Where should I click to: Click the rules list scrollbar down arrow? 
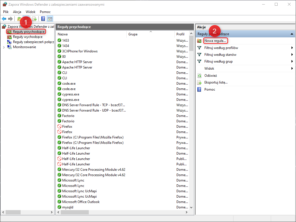pyautogui.click(x=191, y=208)
